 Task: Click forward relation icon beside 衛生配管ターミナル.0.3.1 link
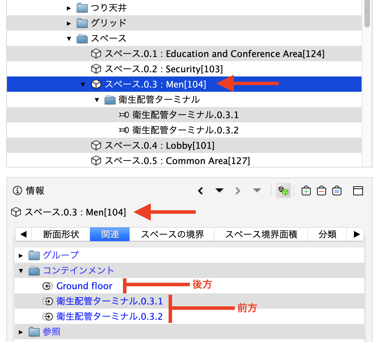[x=48, y=301]
